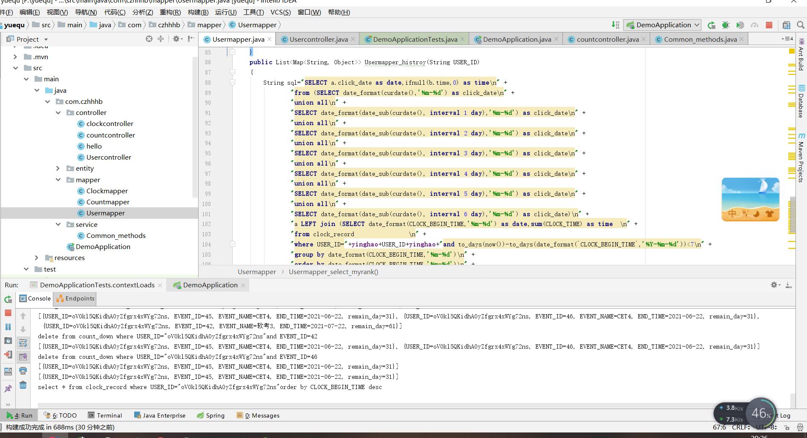Open the VCS(S) menu
Screen dimensions: 807x438
tap(281, 12)
